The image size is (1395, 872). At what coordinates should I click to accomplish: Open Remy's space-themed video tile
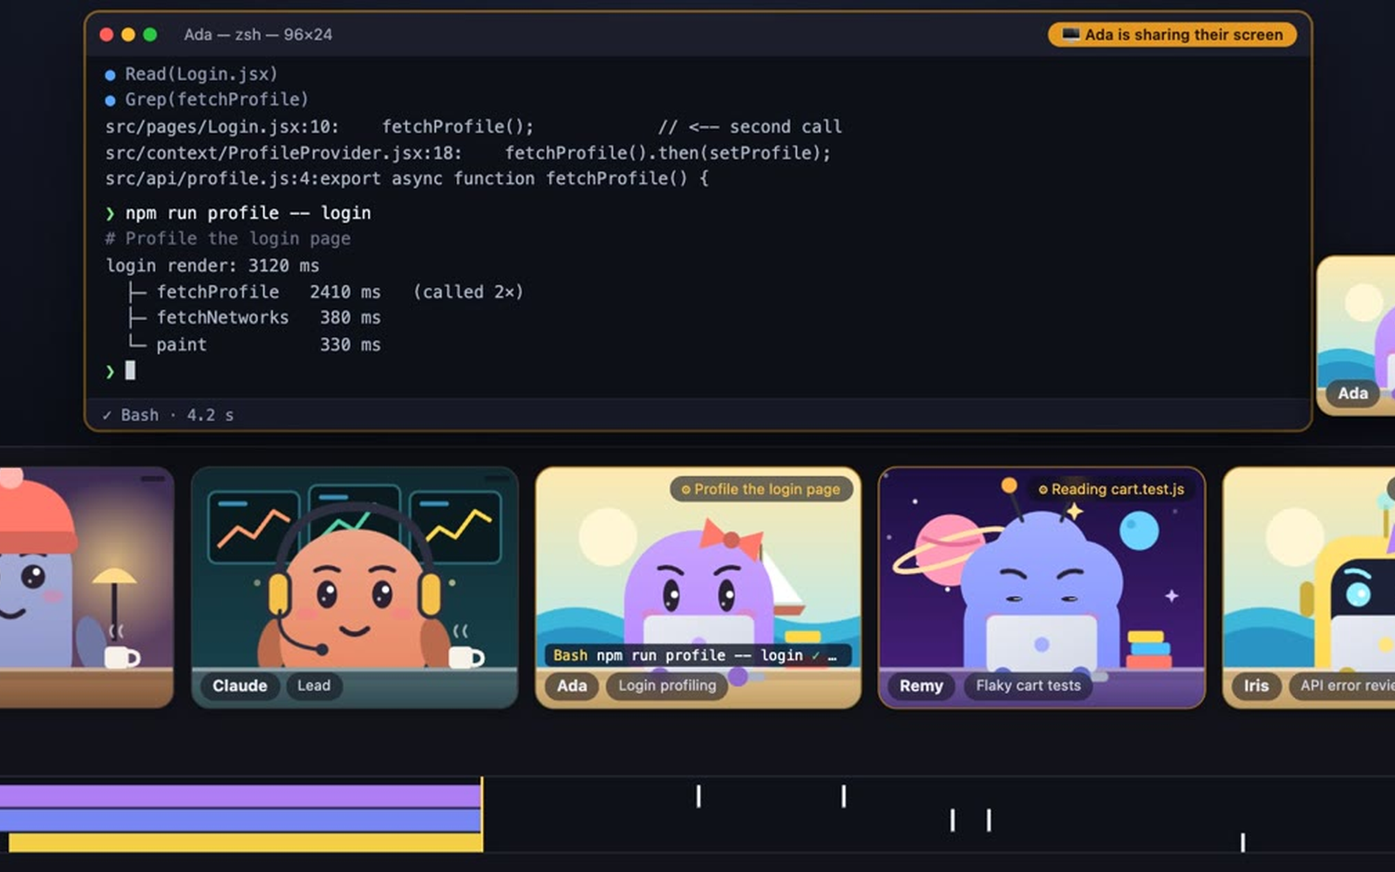(1042, 587)
